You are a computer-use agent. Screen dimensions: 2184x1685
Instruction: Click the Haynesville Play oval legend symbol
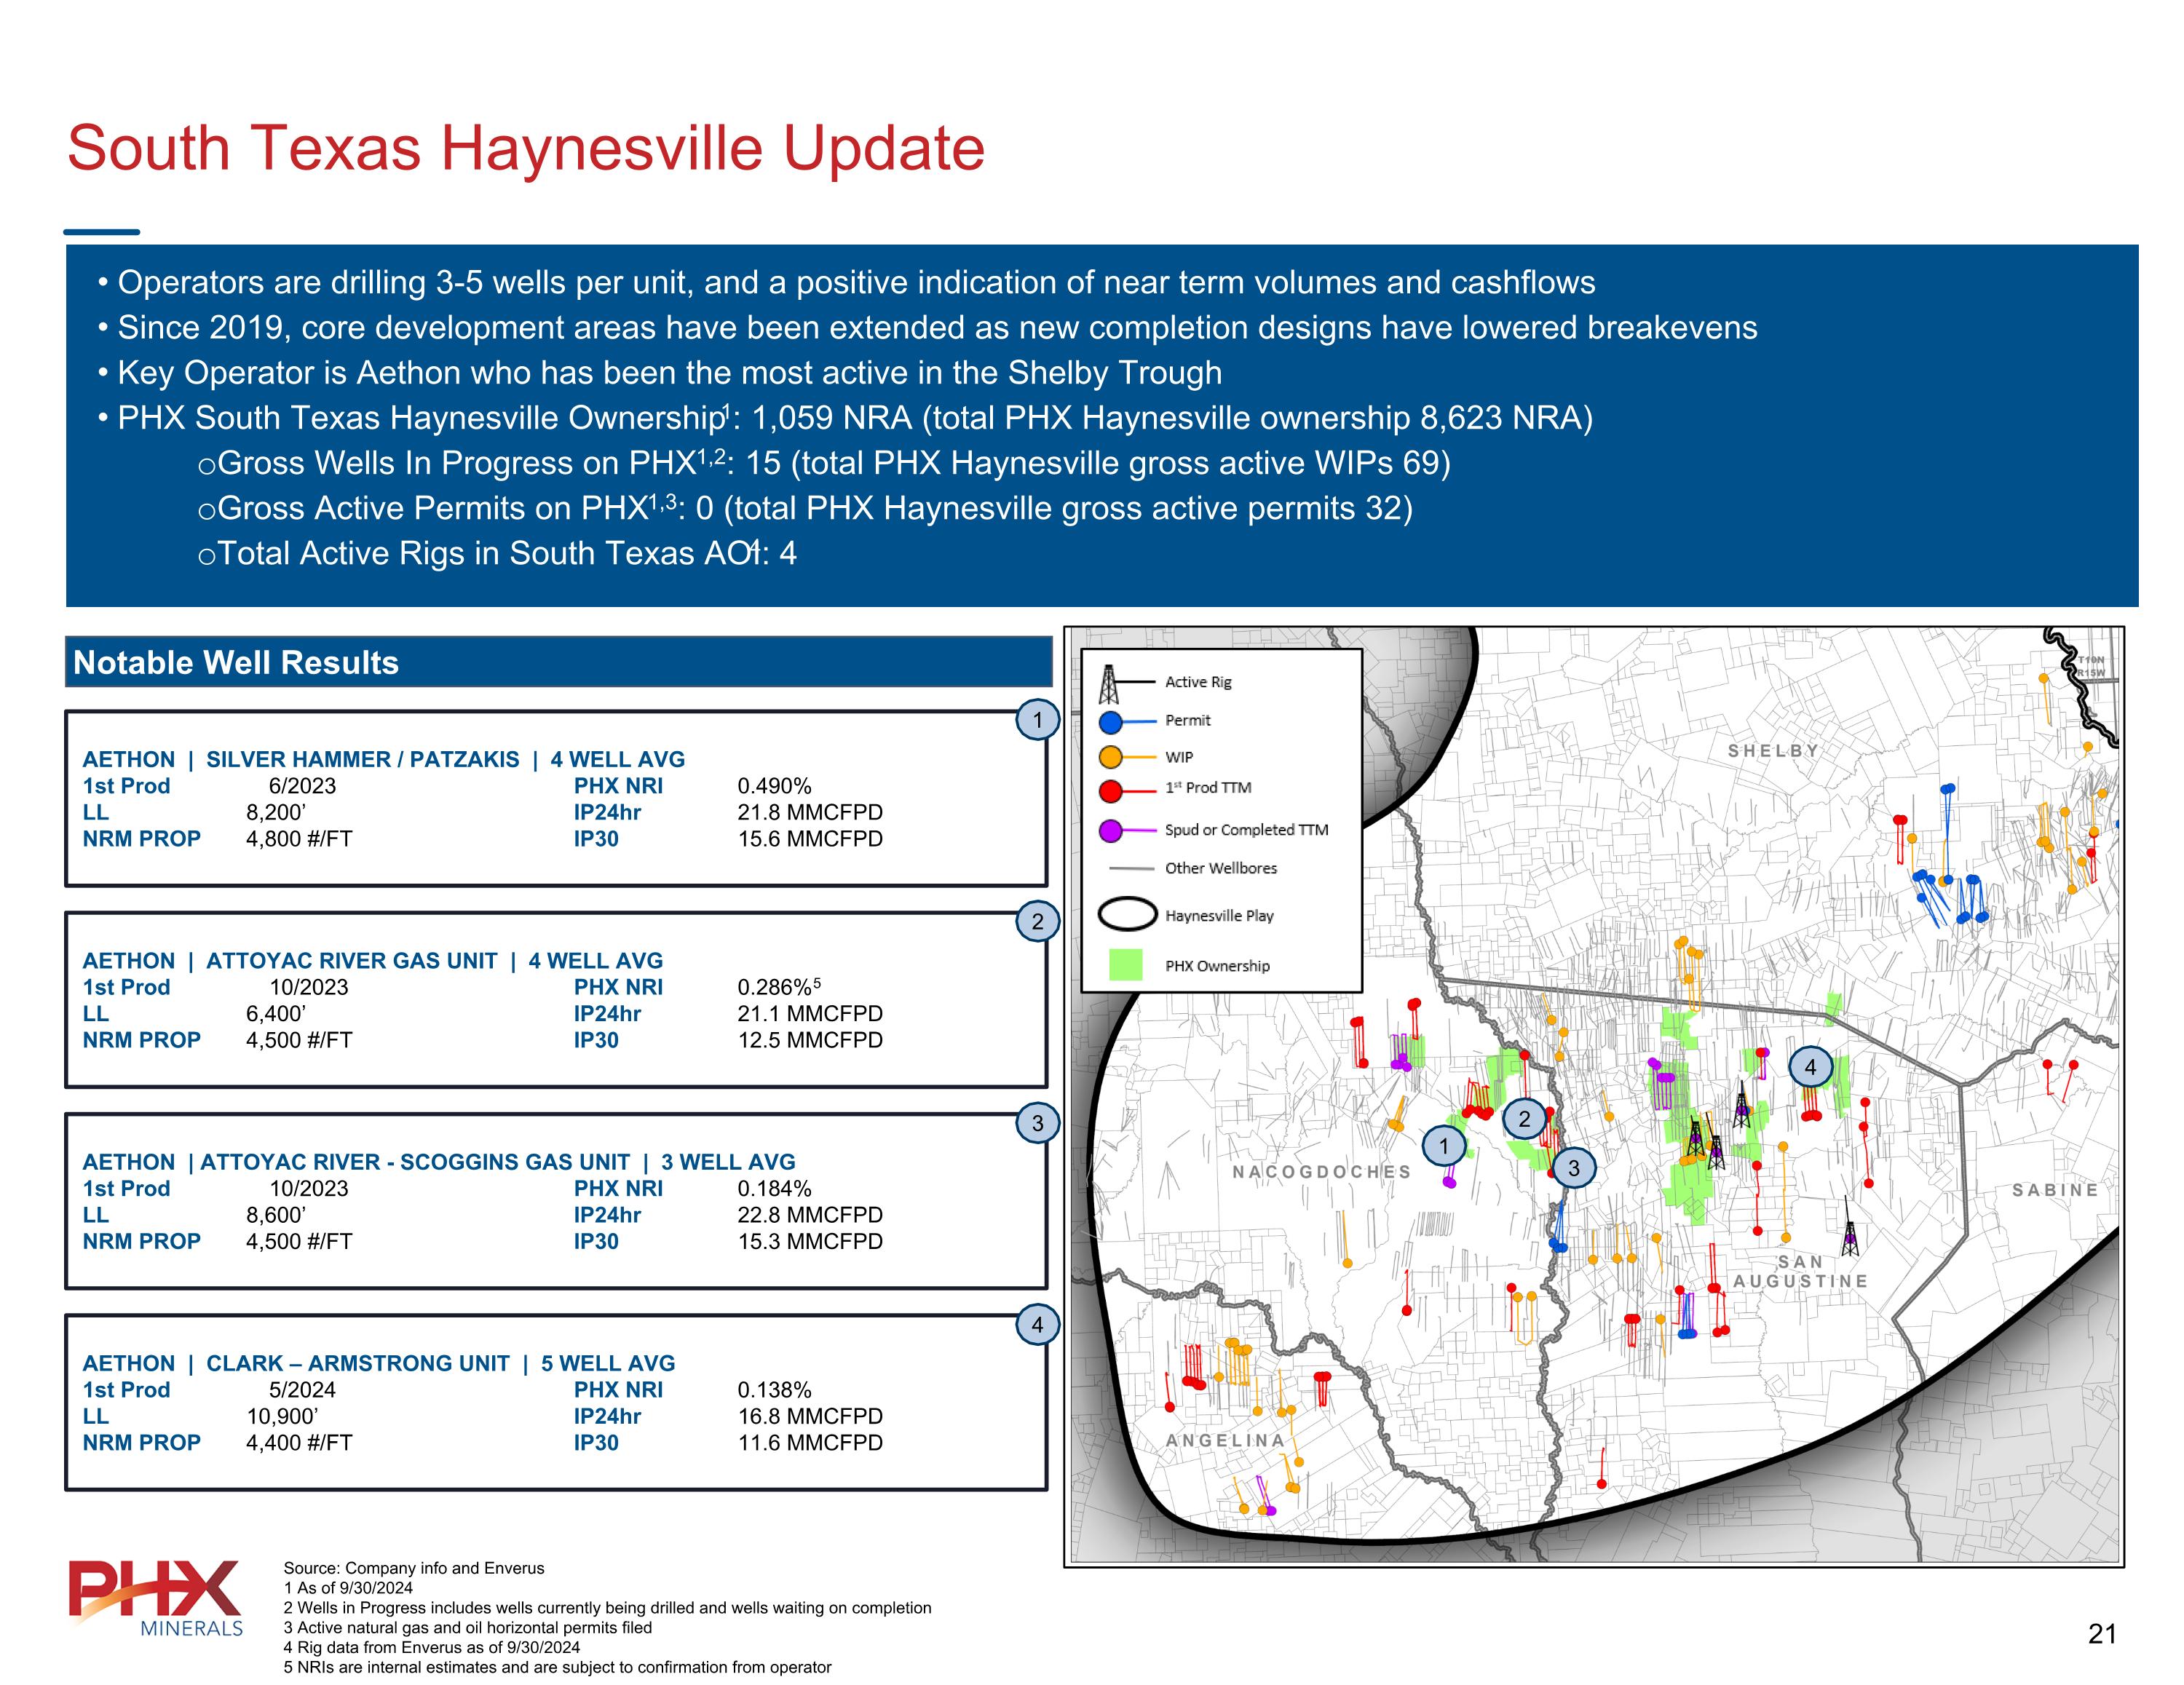(1127, 915)
